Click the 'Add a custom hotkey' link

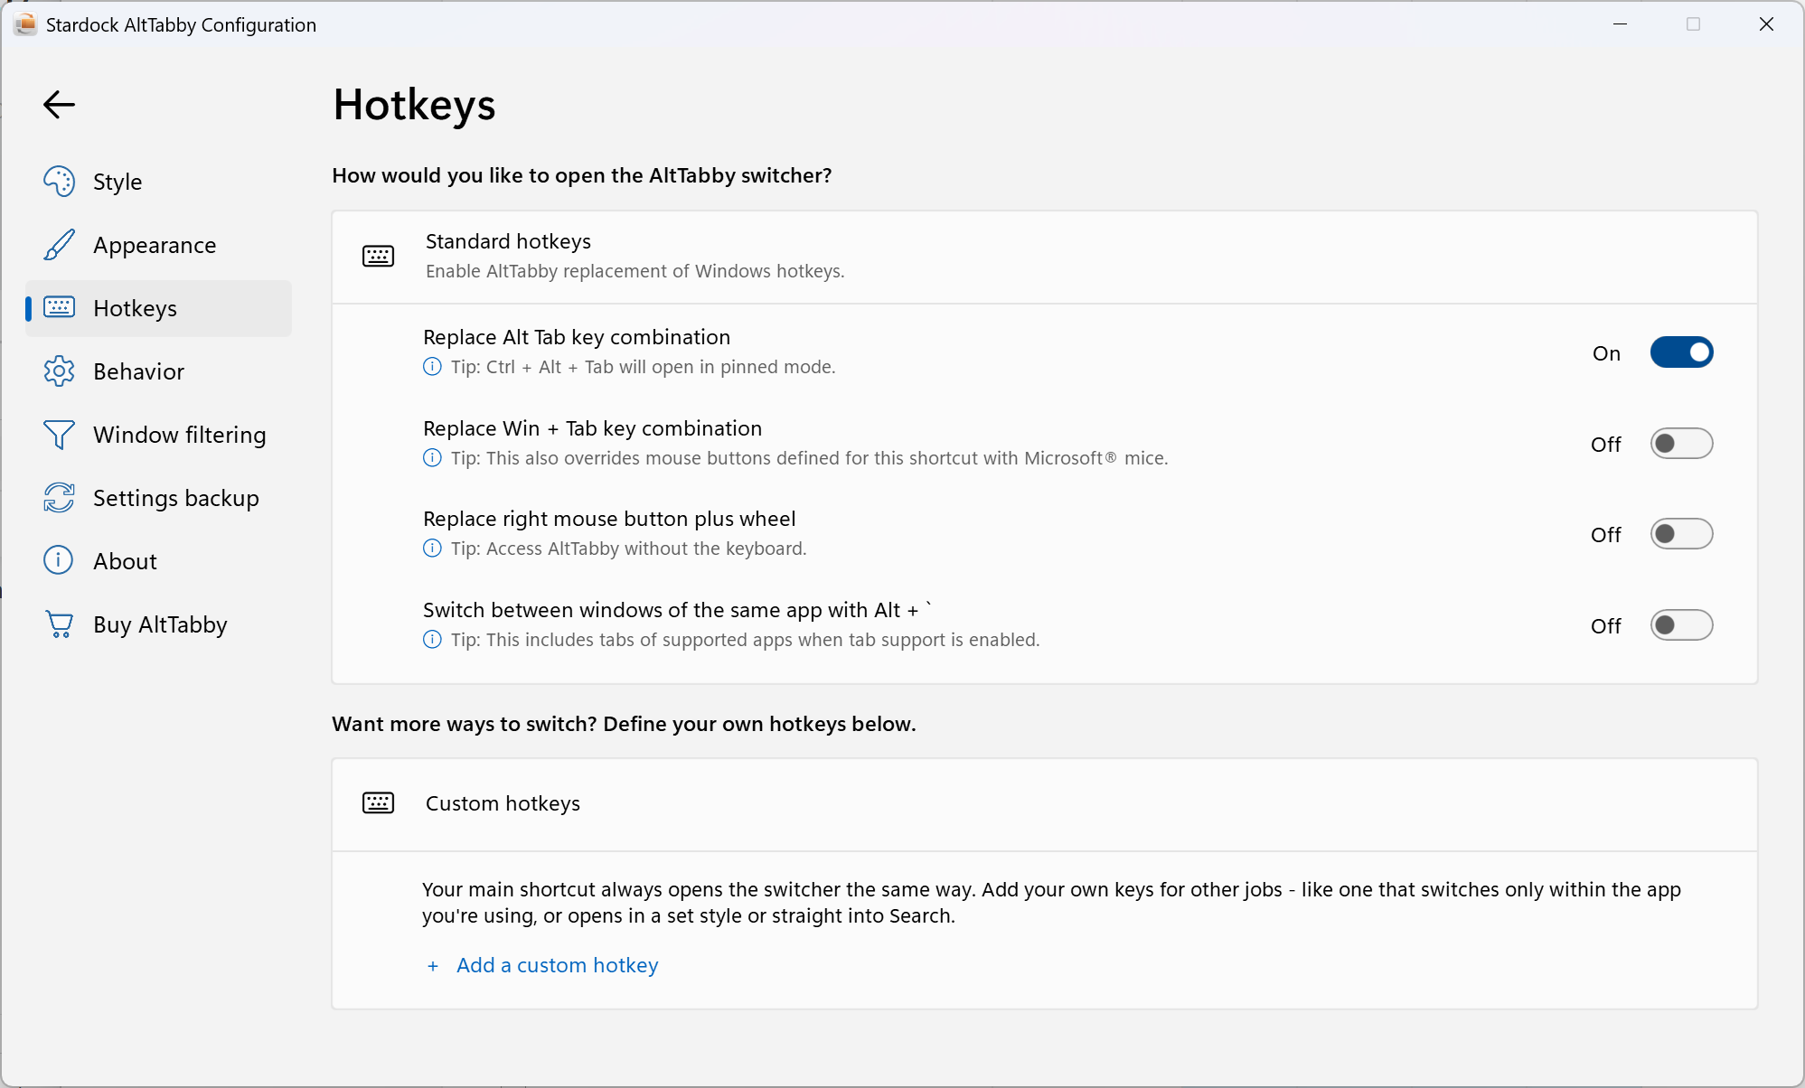coord(557,966)
